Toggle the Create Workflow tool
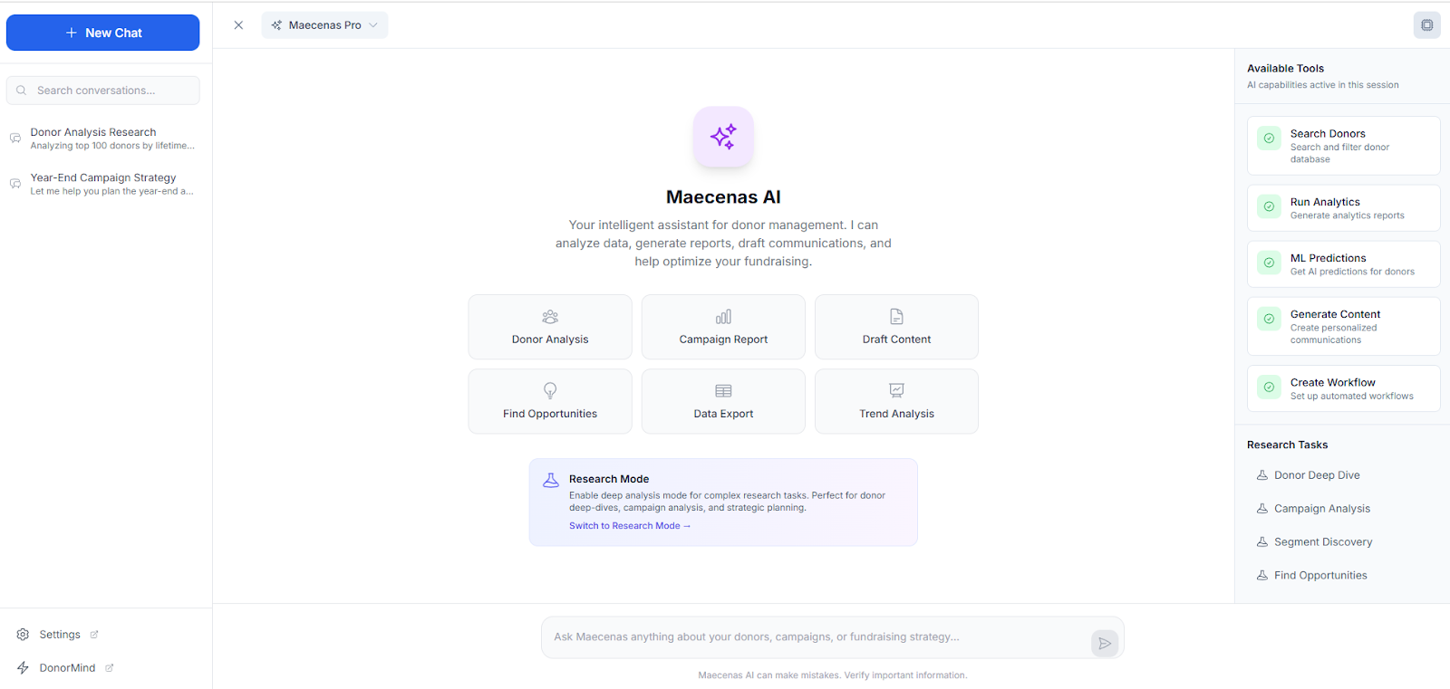The image size is (1450, 689). click(1344, 388)
